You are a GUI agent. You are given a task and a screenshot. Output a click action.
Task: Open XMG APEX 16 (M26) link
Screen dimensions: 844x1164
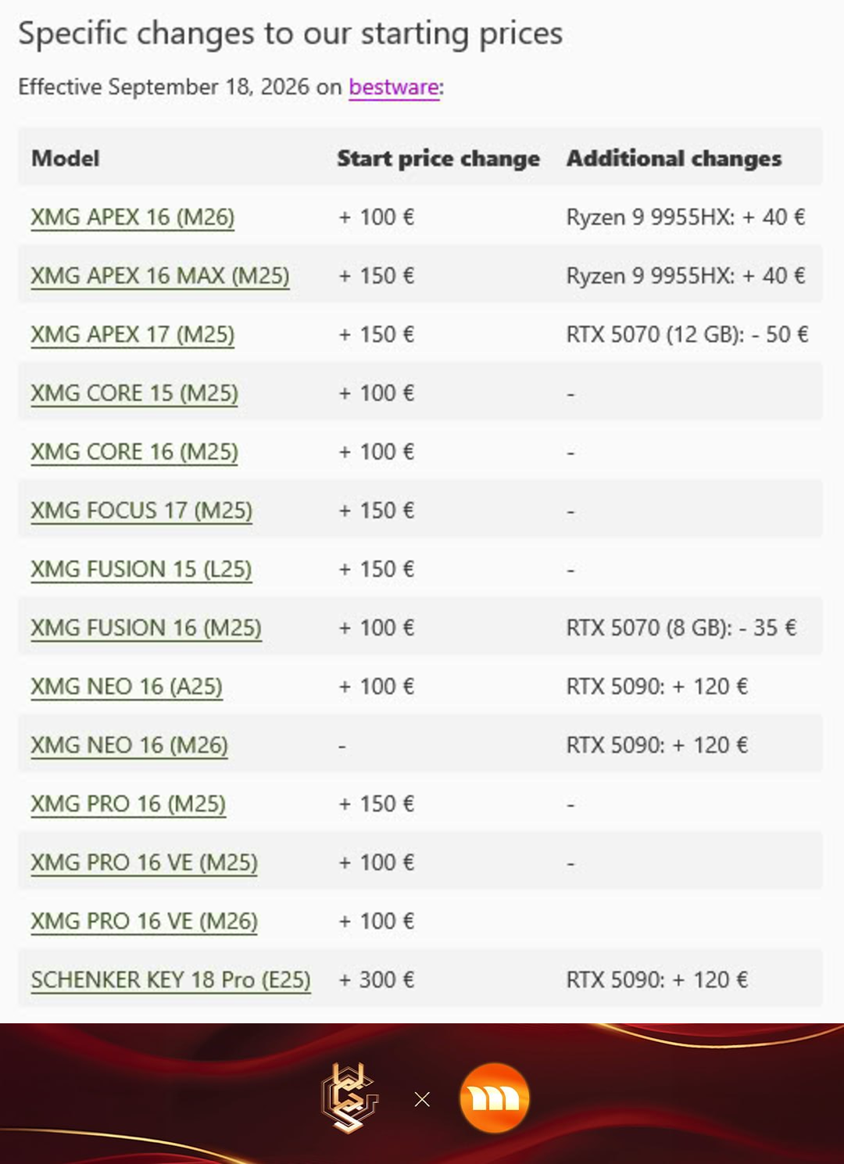(133, 217)
